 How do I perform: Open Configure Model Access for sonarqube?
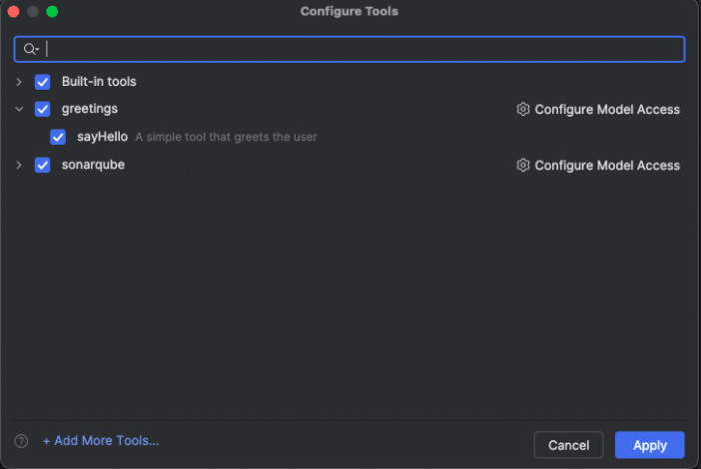tap(606, 166)
